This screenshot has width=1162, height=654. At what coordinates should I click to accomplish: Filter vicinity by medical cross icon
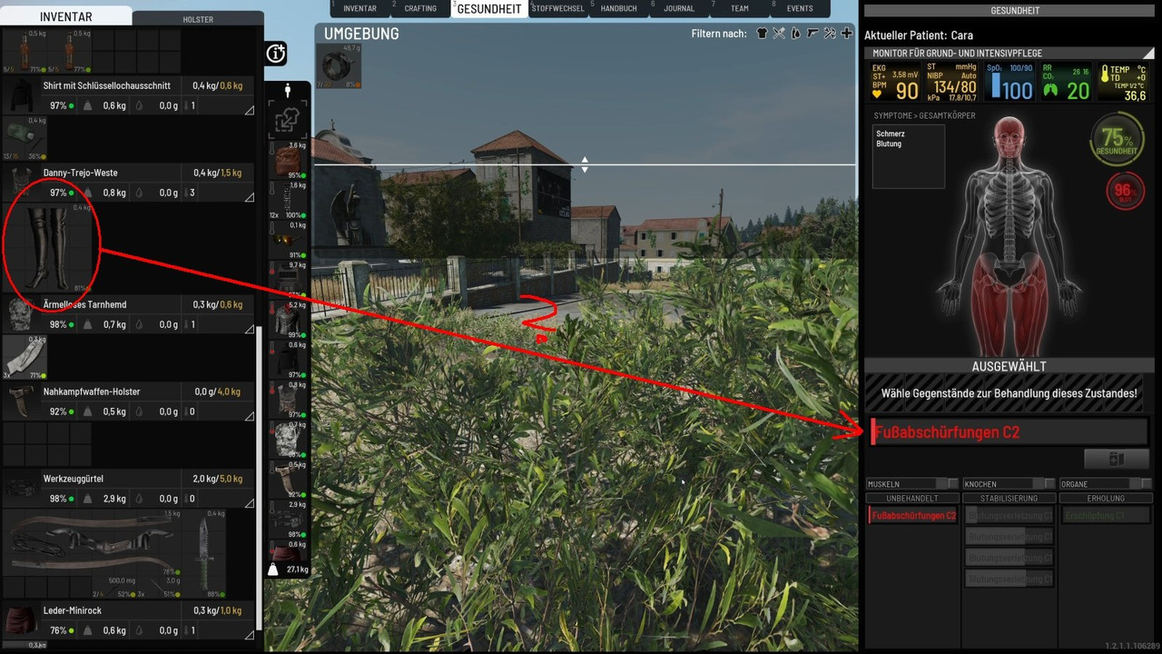click(x=846, y=34)
